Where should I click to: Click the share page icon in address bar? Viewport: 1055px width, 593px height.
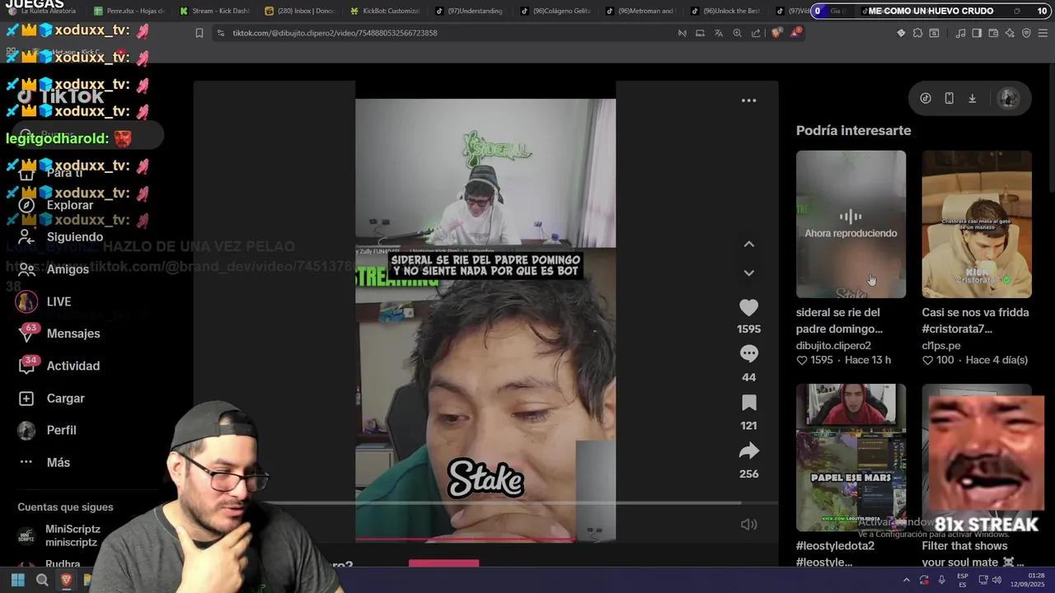point(756,33)
